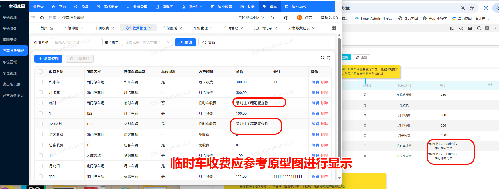Open the top nav more menu ellipsis
This screenshot has height=189, width=499.
316,7
